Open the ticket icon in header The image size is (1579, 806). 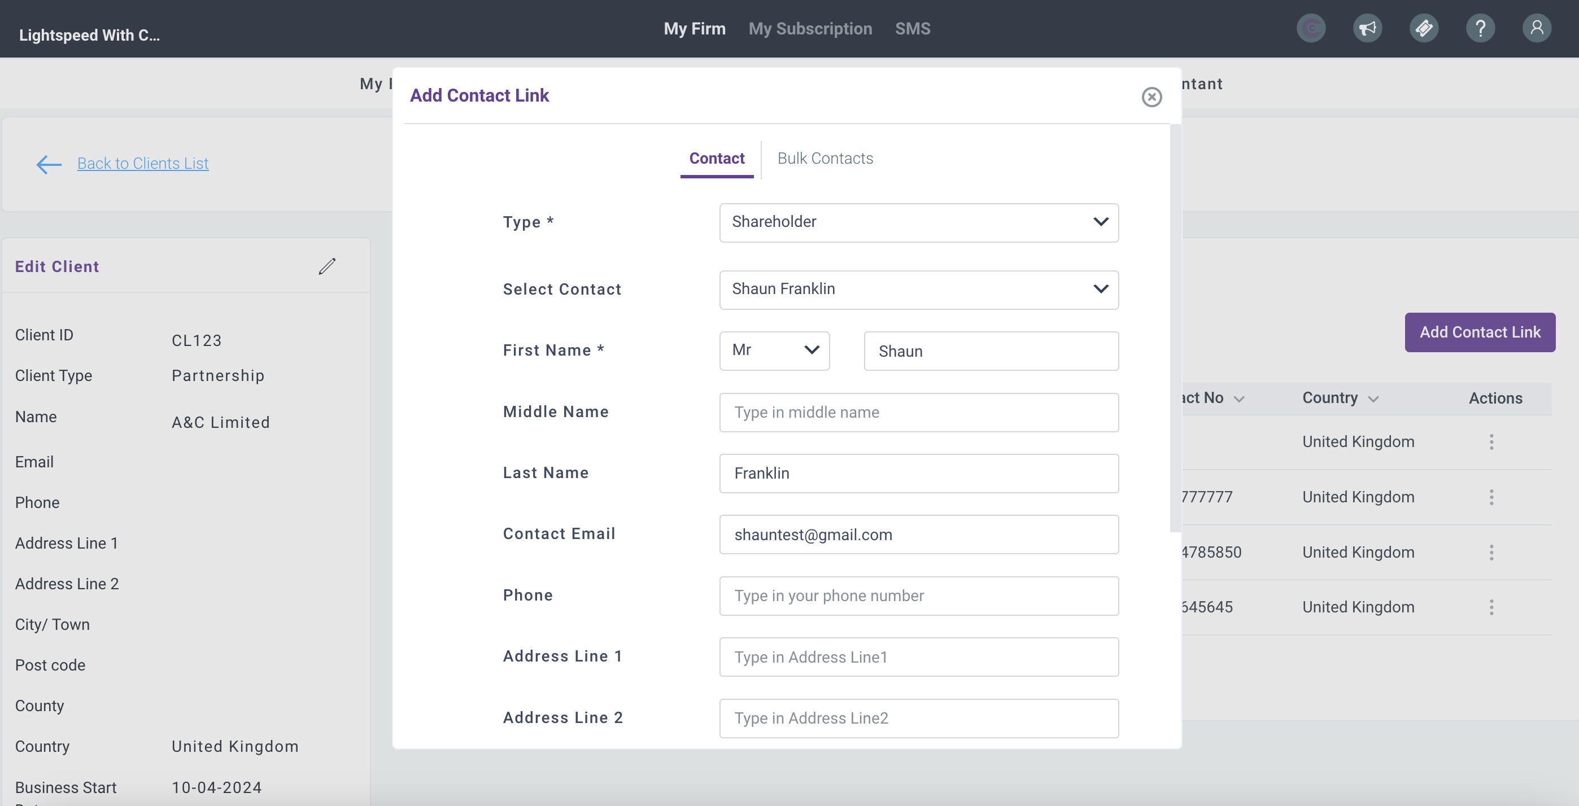[1423, 28]
